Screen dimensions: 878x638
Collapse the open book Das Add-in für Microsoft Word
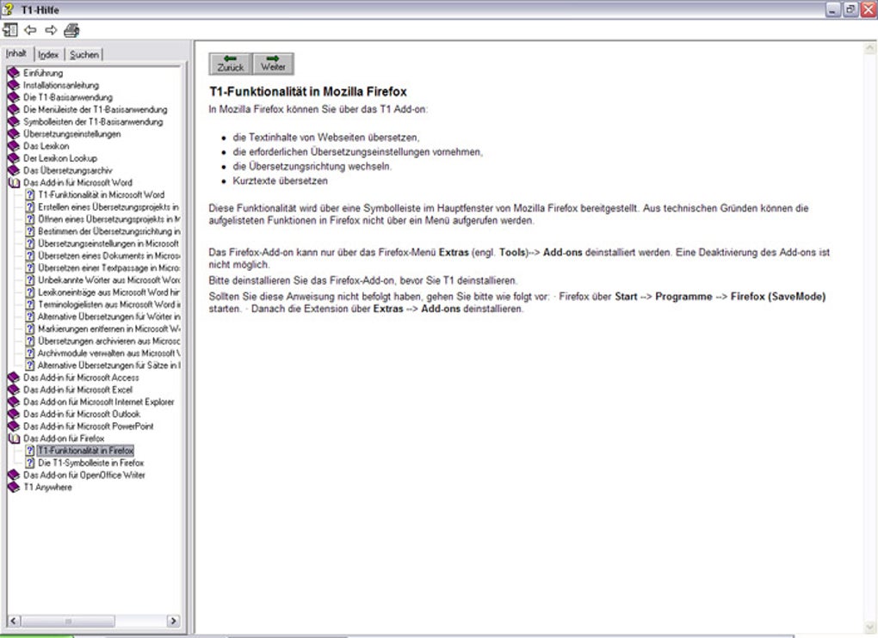[14, 183]
